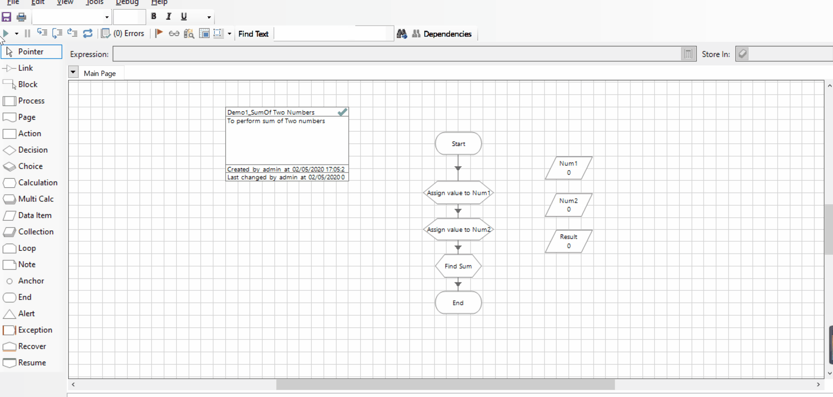This screenshot has height=397, width=833.
Task: Switch to the Main Page tab
Action: [x=100, y=73]
